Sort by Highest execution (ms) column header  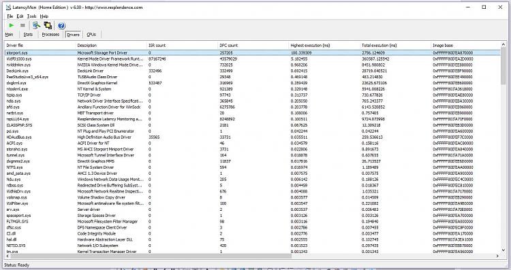point(324,45)
